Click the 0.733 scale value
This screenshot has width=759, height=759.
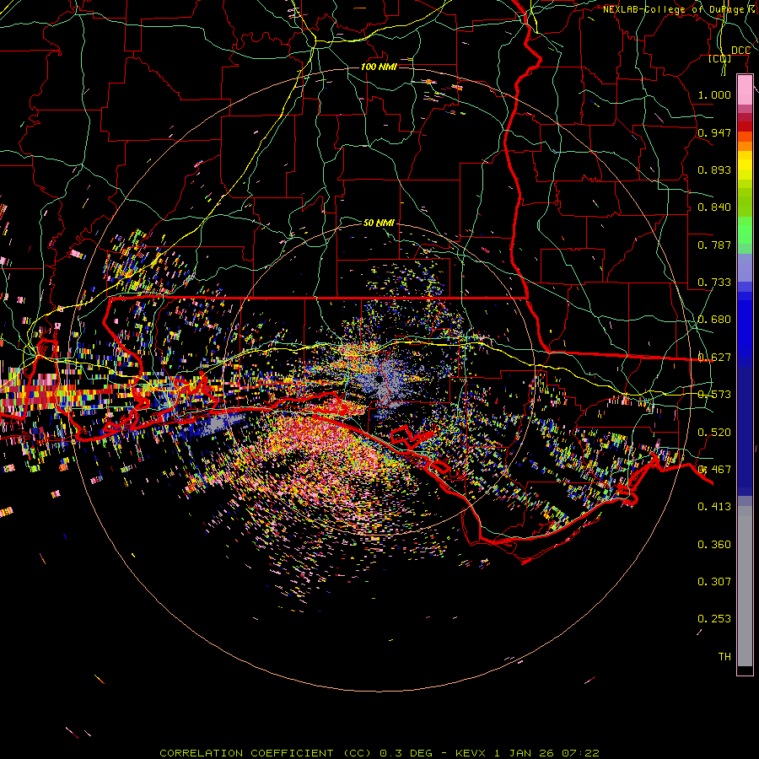point(714,283)
